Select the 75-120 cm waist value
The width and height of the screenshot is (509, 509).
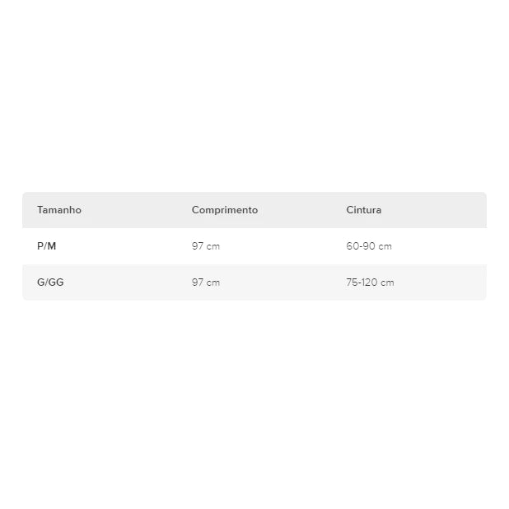pyautogui.click(x=370, y=283)
